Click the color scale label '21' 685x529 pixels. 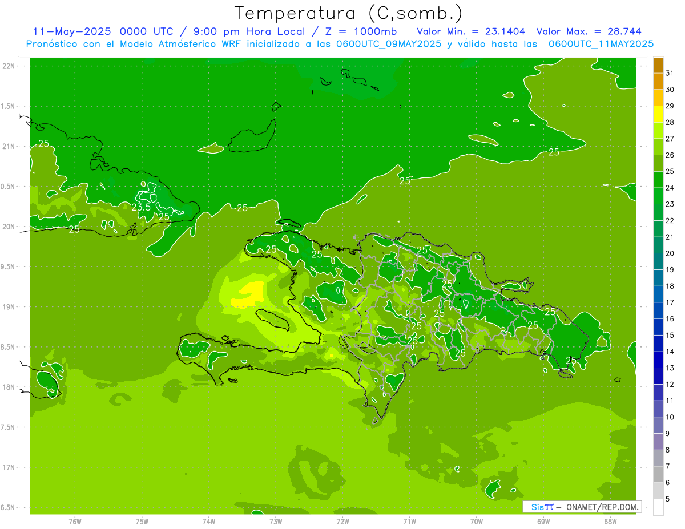(x=670, y=237)
